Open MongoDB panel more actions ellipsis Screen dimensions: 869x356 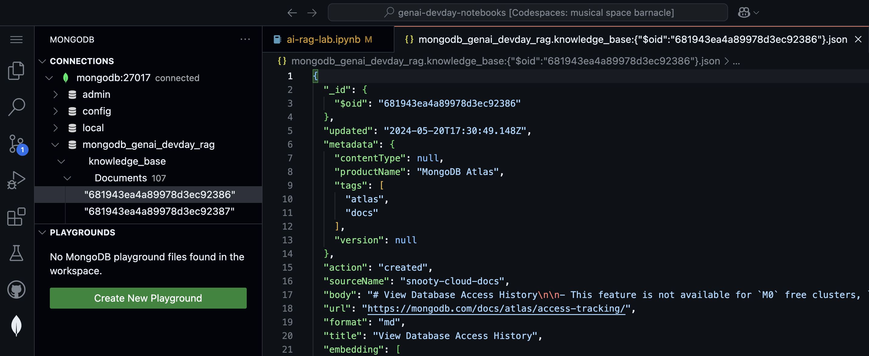pyautogui.click(x=245, y=39)
